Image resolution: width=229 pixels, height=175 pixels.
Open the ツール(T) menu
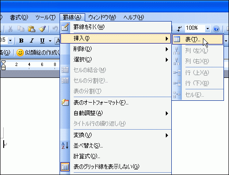tap(45, 17)
